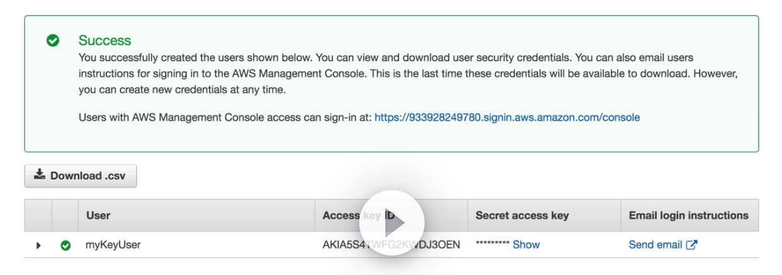Click the Email login instructions column header
The image size is (782, 275).
point(688,215)
